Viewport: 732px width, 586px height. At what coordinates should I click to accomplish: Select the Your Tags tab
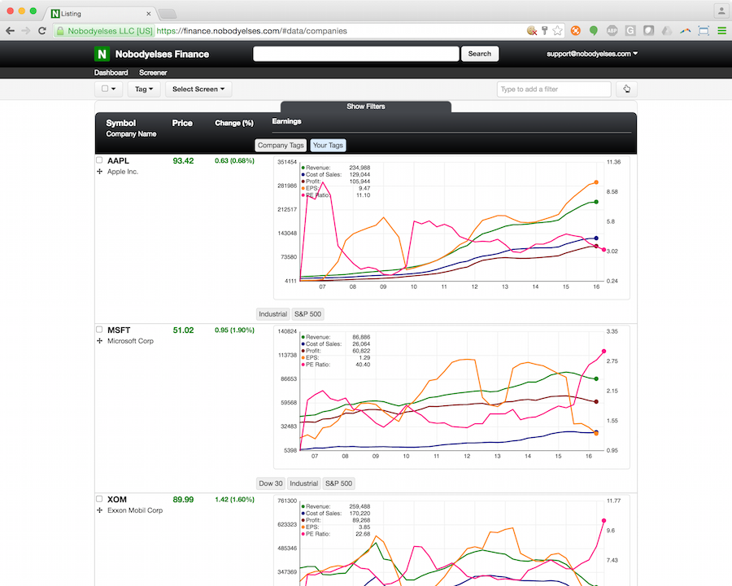328,145
